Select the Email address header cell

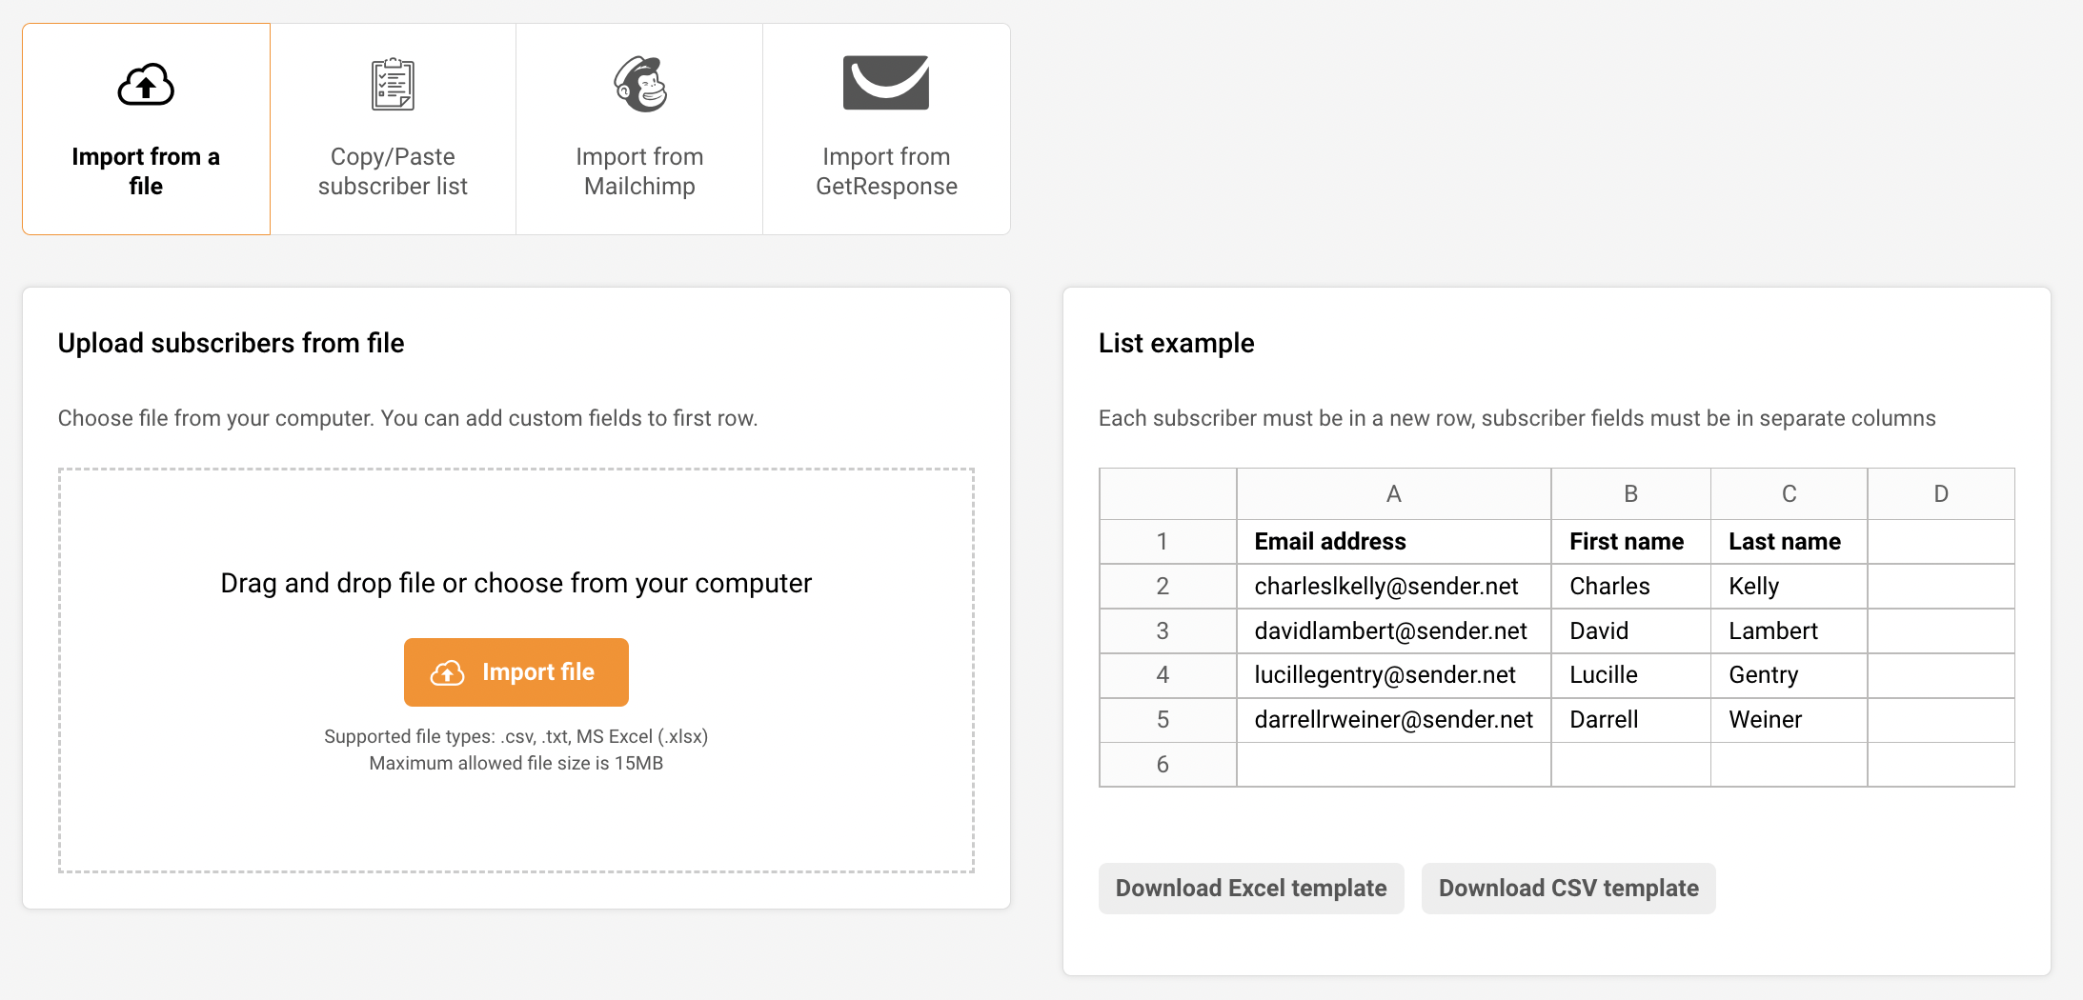(x=1329, y=542)
